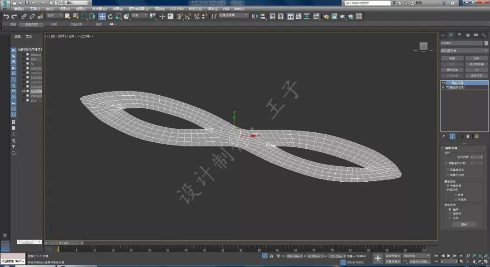Click the Pin Stack icon
Screen dimensions: 490x267
pos(443,136)
